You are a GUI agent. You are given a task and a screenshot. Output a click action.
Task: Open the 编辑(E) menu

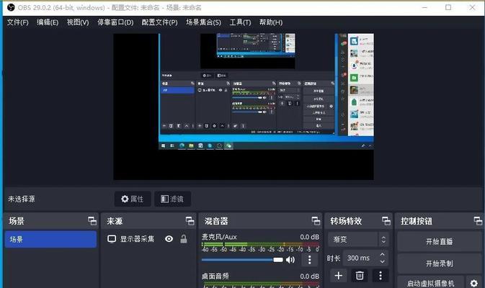pyautogui.click(x=48, y=22)
